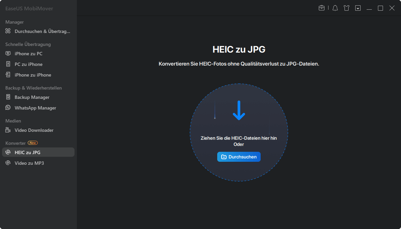Click the iPhone zu iPhone icon
401x229 pixels.
[8, 75]
